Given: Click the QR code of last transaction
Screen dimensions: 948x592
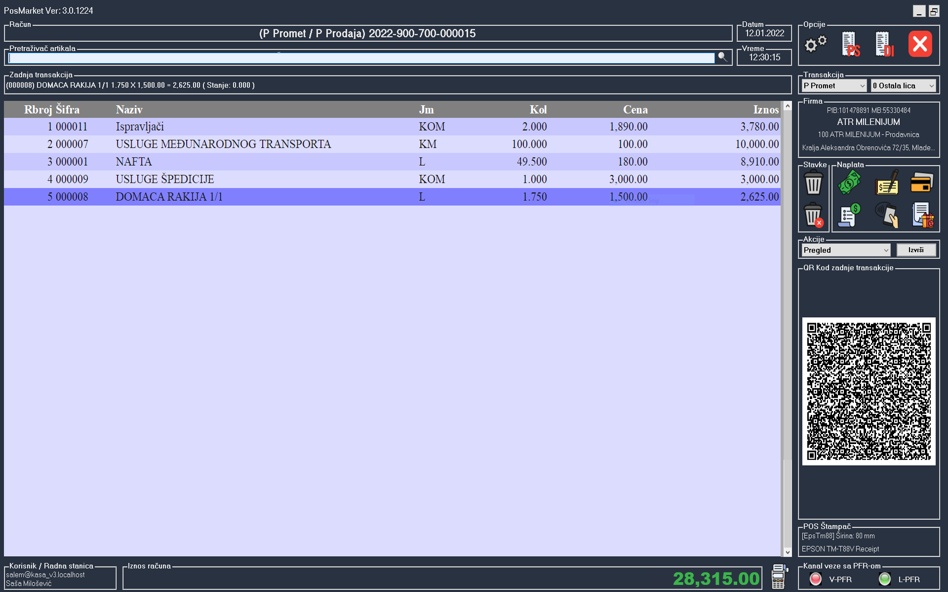Looking at the screenshot, I should 869,391.
